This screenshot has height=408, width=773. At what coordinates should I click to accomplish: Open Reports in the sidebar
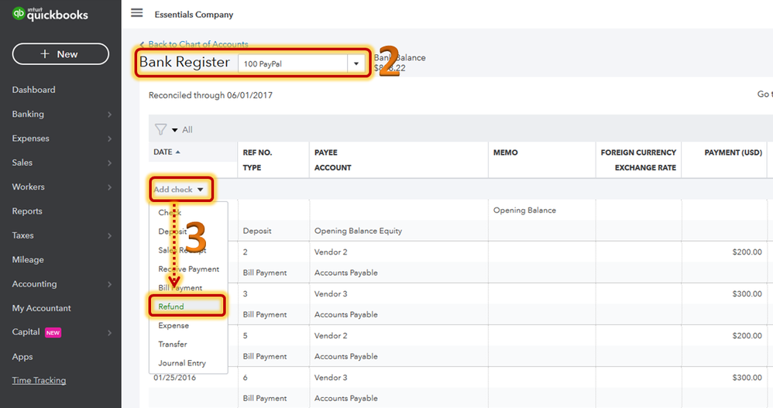pos(27,211)
